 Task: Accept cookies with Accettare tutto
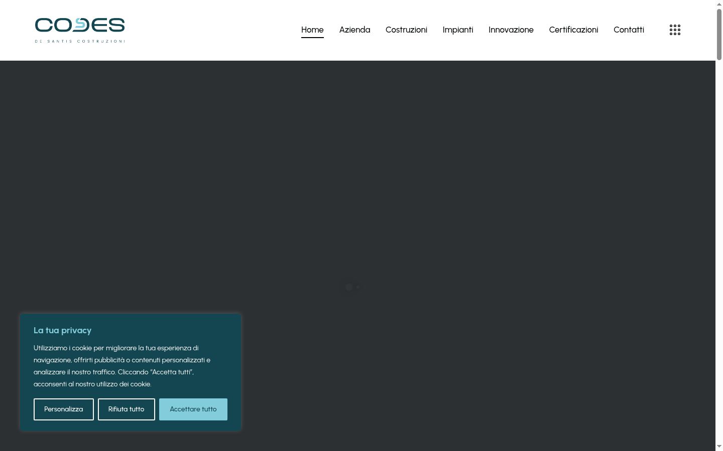pyautogui.click(x=193, y=409)
